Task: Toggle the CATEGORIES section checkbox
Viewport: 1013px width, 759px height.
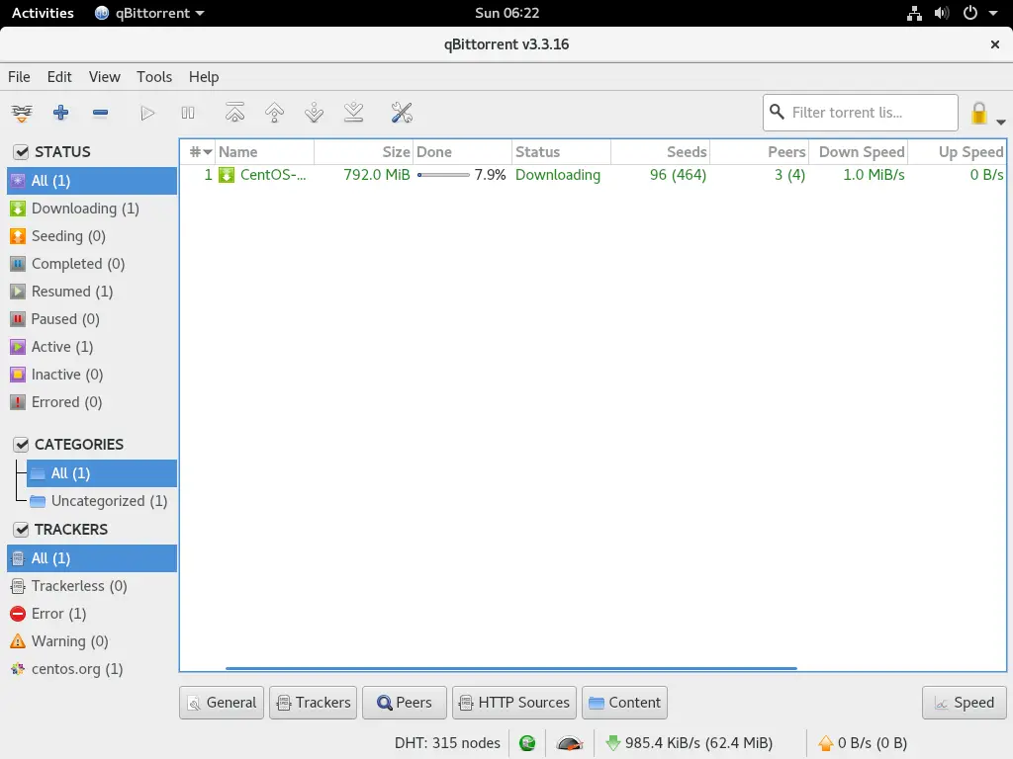Action: click(22, 445)
